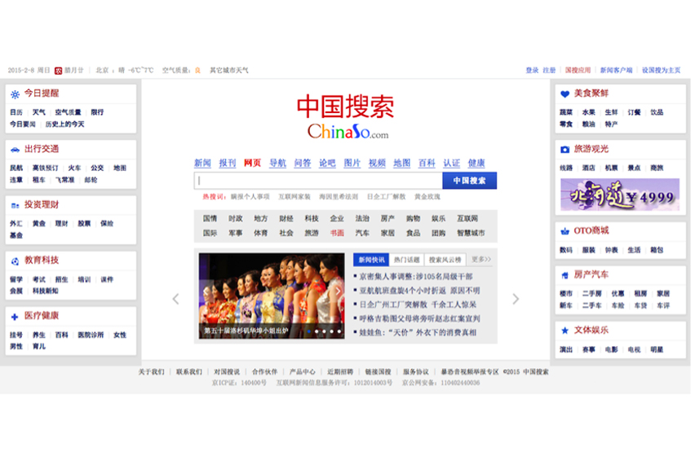
Task: Open headline 亚航航班盘旋4个小时折返
Action: (x=419, y=291)
